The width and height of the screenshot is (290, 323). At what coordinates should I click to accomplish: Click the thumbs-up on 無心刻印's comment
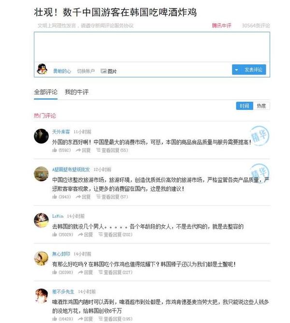(55, 272)
